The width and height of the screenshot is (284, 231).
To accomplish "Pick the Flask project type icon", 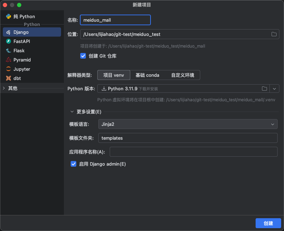I will [9, 50].
